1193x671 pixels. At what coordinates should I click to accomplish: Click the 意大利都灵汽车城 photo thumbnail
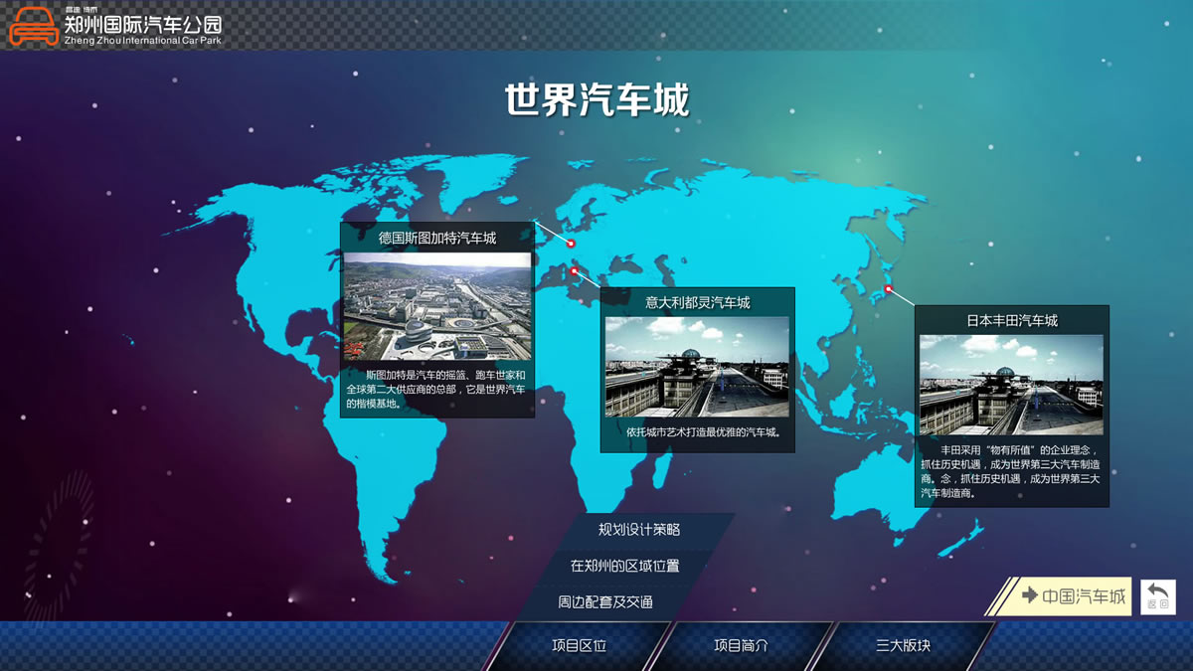click(x=697, y=367)
